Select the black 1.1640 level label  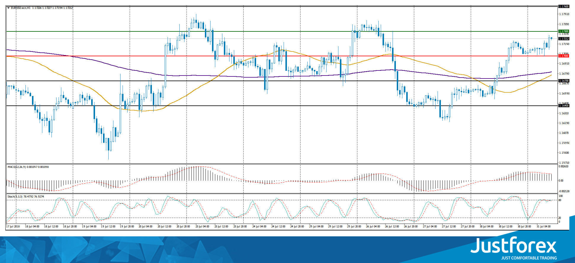tap(563, 105)
